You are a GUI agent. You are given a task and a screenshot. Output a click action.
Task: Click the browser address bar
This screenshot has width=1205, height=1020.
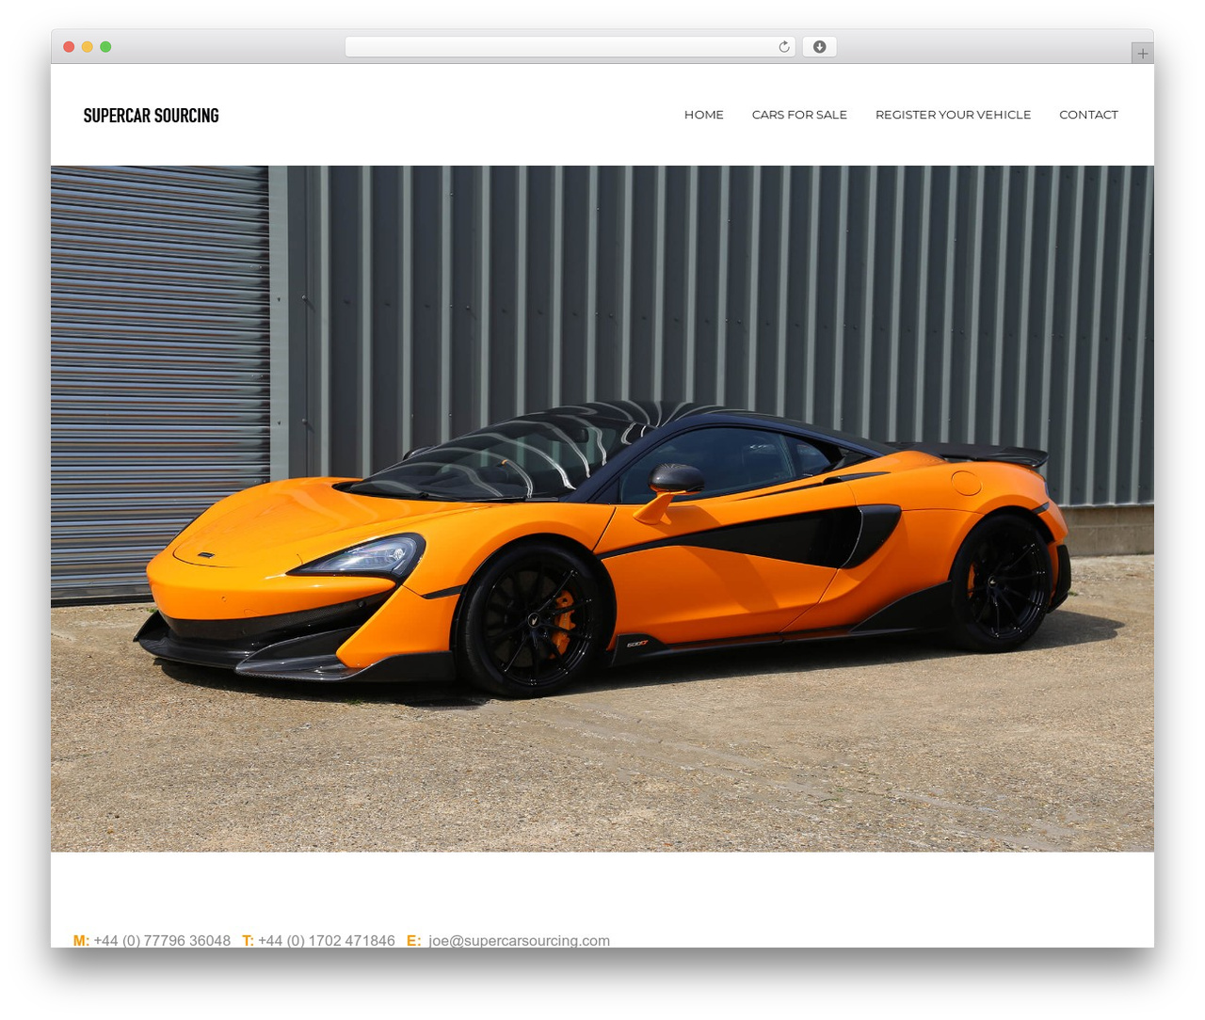click(x=570, y=47)
